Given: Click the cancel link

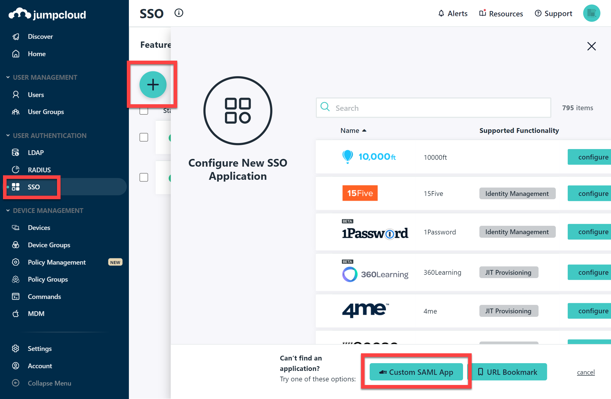Looking at the screenshot, I should pyautogui.click(x=586, y=372).
